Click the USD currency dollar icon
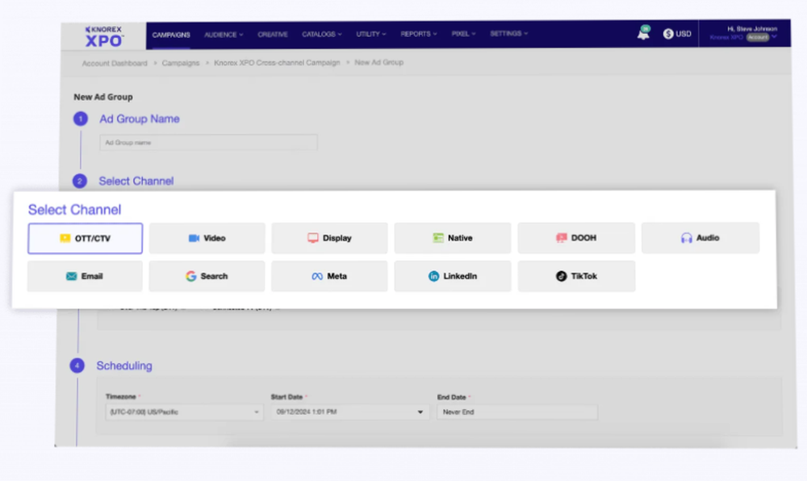This screenshot has width=807, height=481. click(x=668, y=34)
